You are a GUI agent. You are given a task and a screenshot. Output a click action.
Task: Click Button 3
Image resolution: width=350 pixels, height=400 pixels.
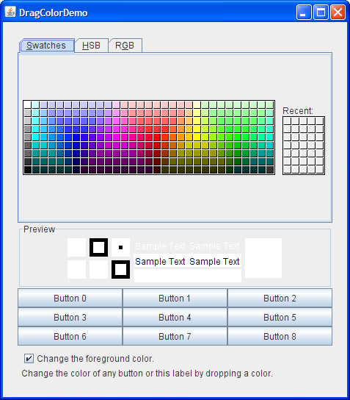[x=70, y=317]
